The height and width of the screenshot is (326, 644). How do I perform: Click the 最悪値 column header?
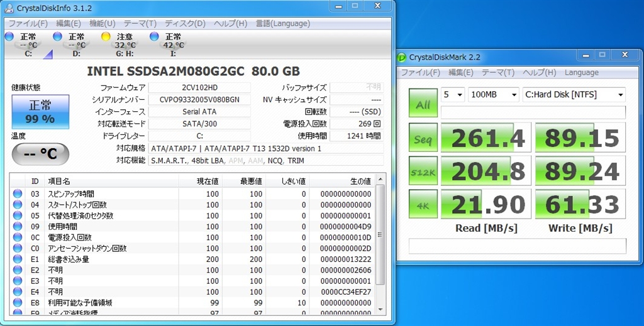(244, 182)
